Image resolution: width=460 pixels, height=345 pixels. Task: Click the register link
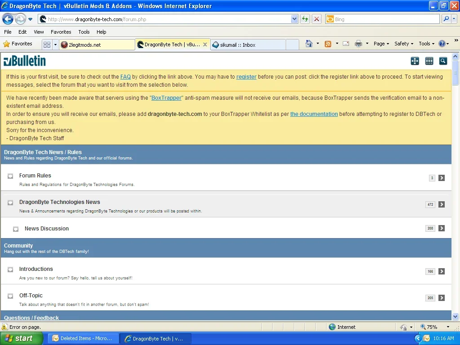246,77
